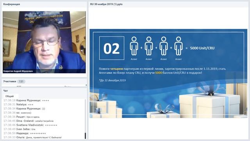Screen dimensions: 250x141
Task: Open the Общий chat tab
Action: (9, 96)
